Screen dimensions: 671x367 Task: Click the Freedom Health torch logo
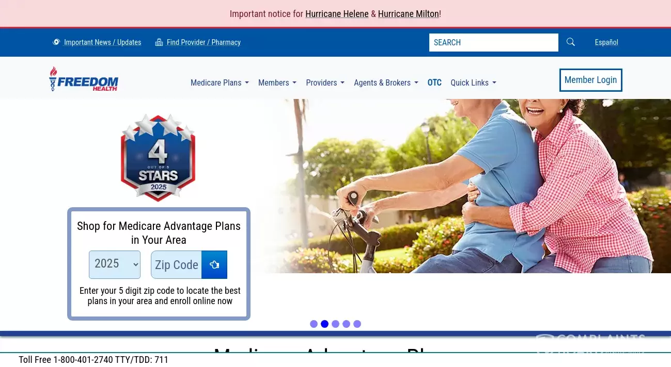83,78
